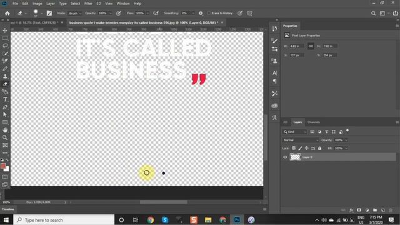Open the eraser Mode dropdown showing Brush

(75, 13)
